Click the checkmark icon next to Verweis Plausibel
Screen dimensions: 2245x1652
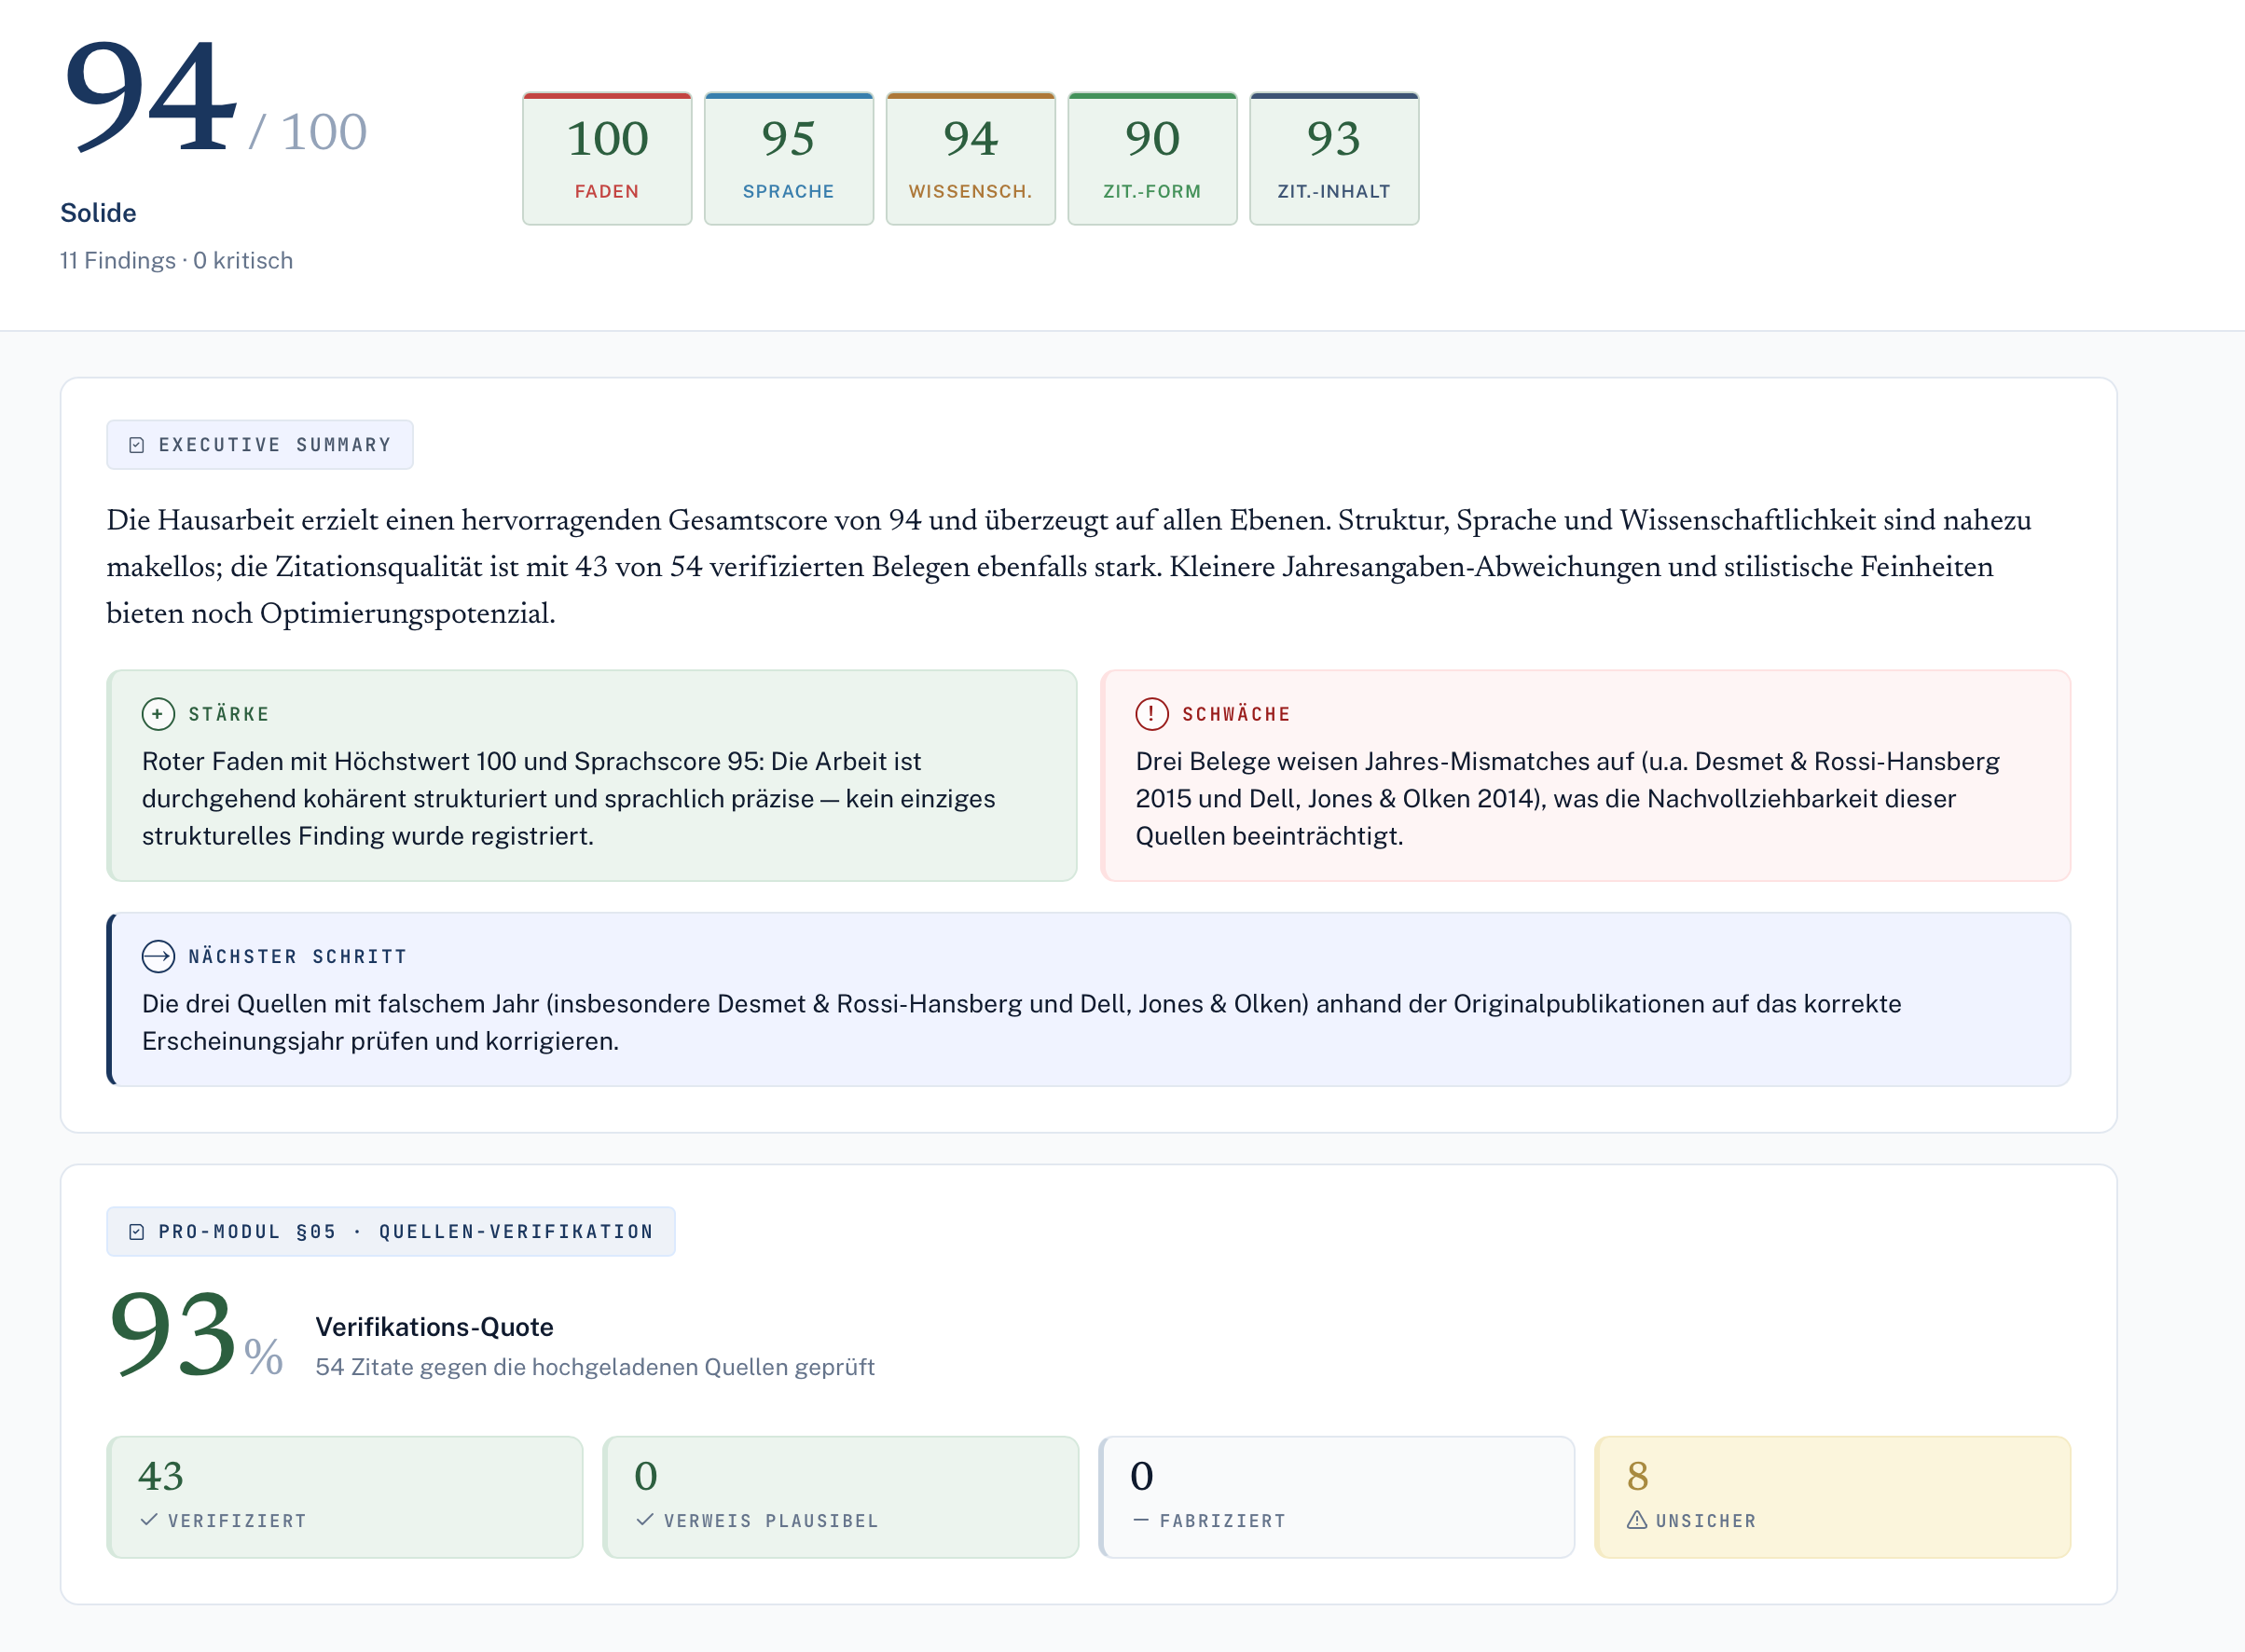pyautogui.click(x=645, y=1520)
